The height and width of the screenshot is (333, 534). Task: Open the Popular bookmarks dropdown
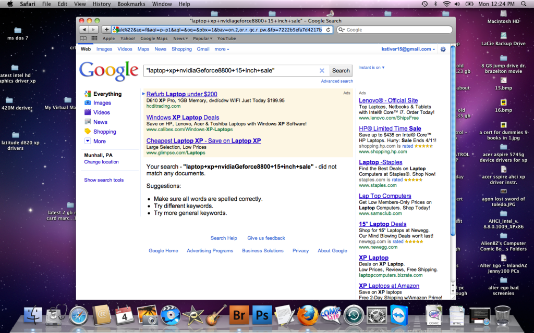tap(202, 39)
